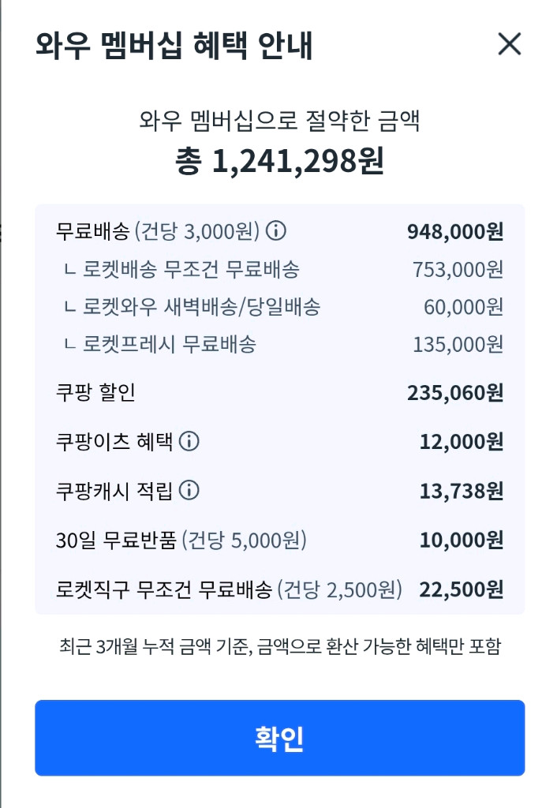The image size is (557, 808).
Task: Close the 와우 멤버십 혜택 안내 dialog
Action: 510,45
